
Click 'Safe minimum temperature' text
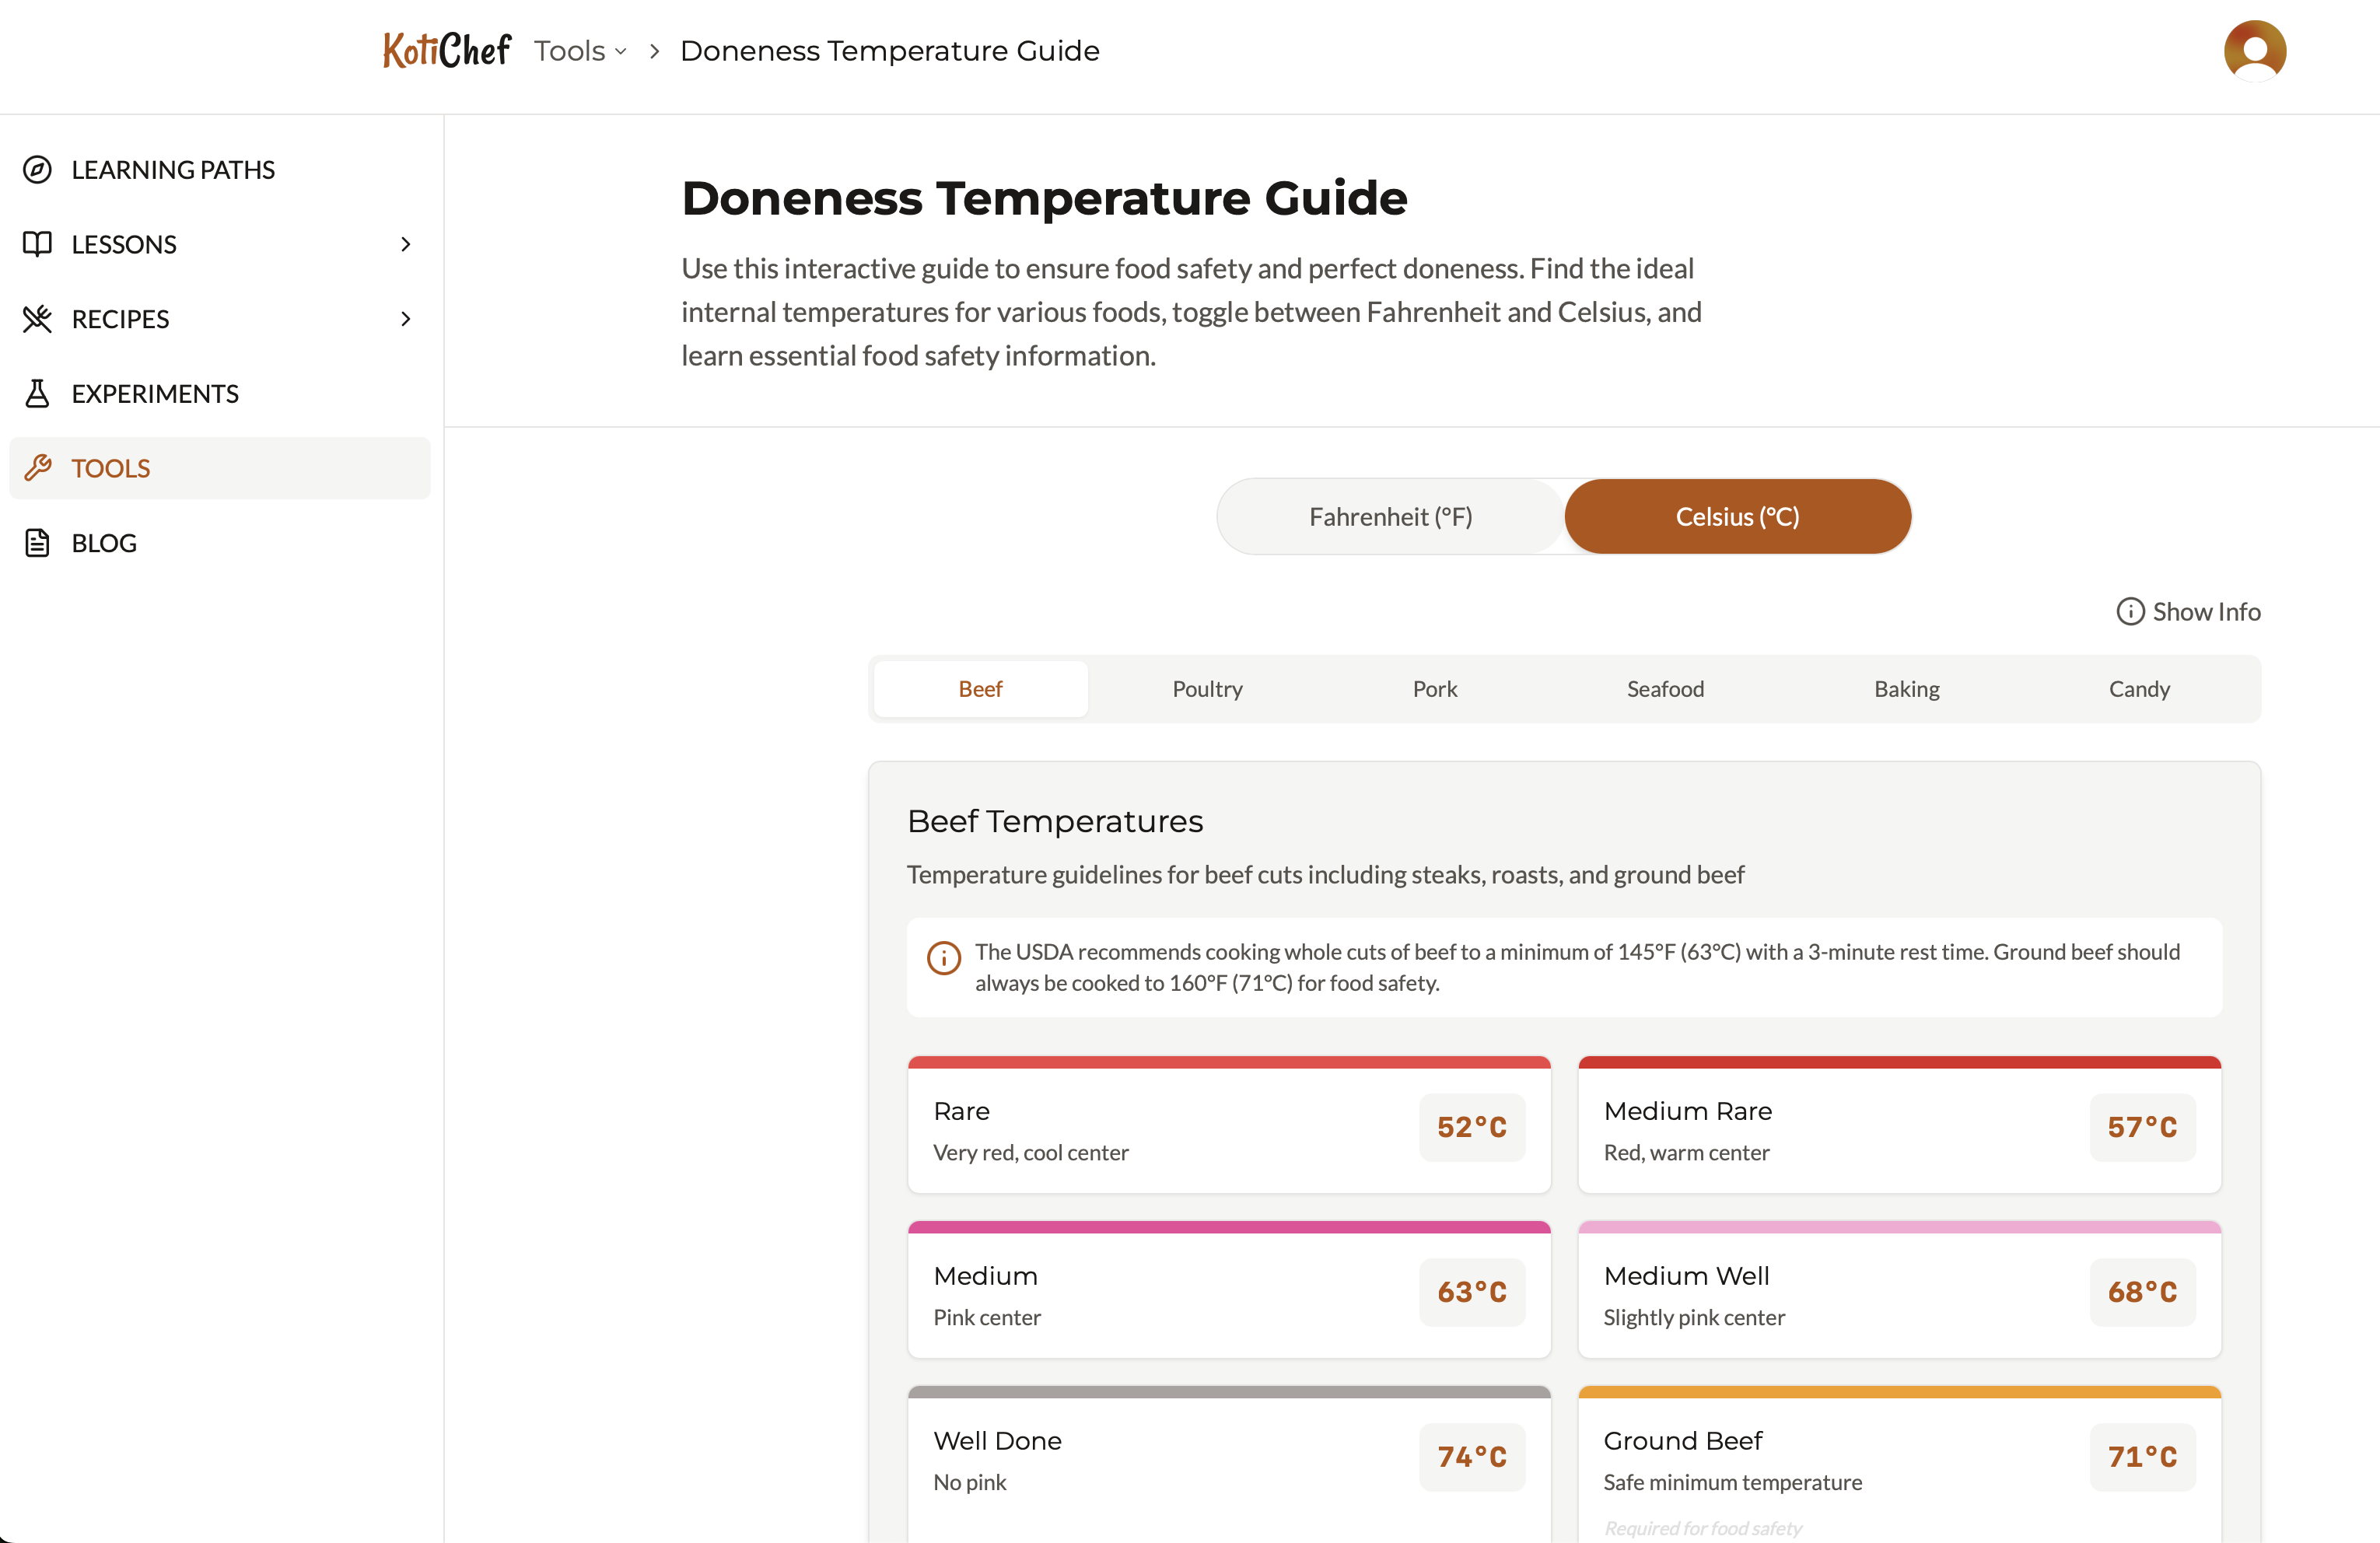1732,1483
